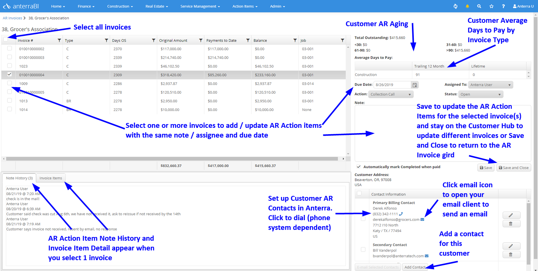This screenshot has width=538, height=271.
Task: Toggle the select all invoices checkbox
Action: (x=6, y=39)
